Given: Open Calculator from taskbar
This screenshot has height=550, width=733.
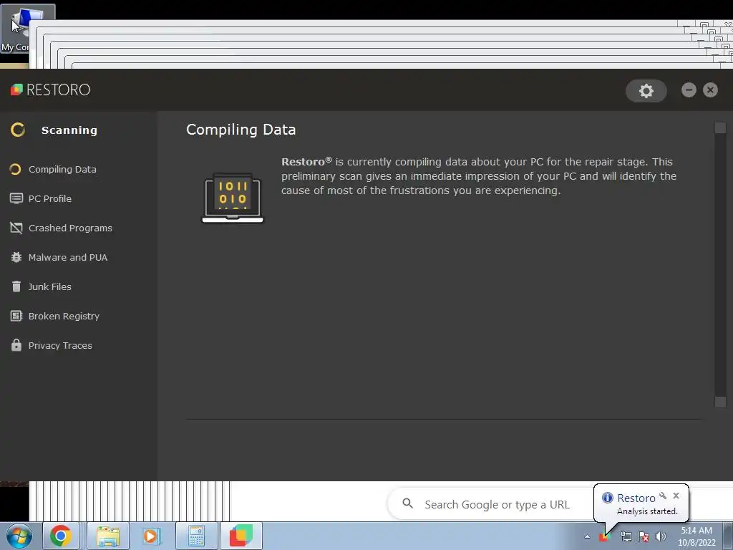Looking at the screenshot, I should tap(196, 536).
